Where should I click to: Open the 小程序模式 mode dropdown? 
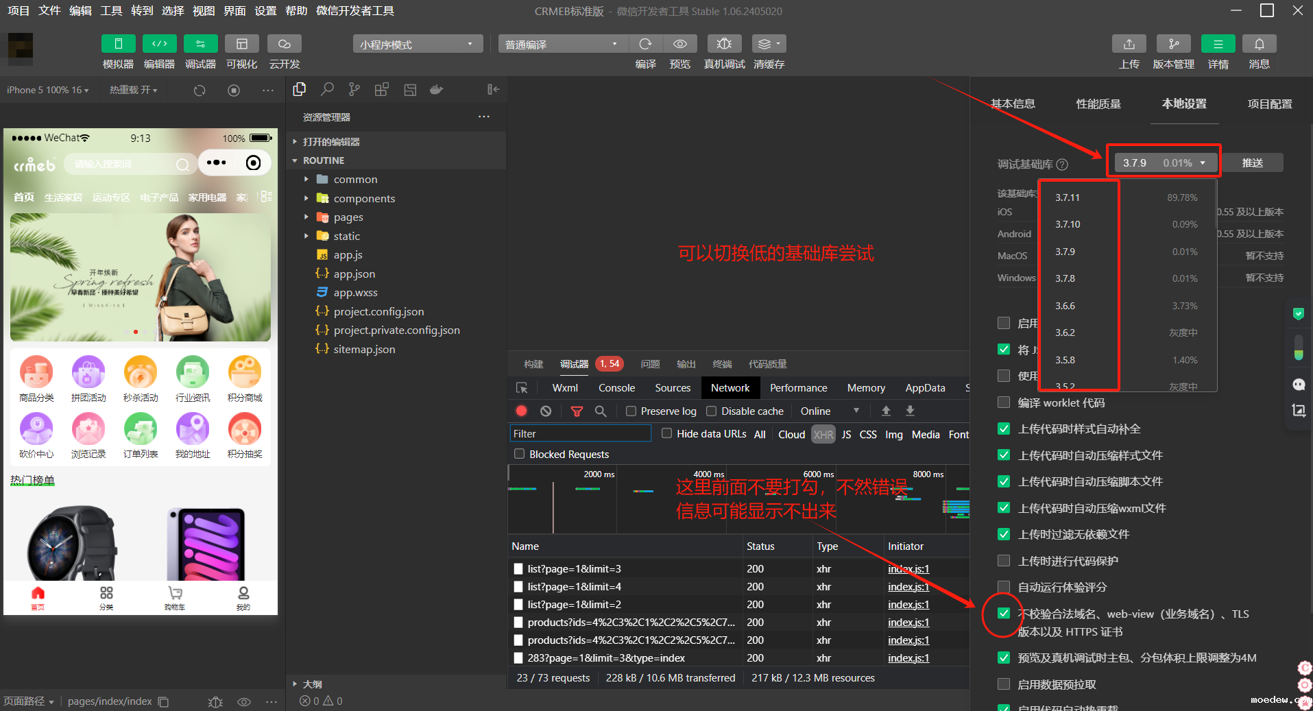point(417,45)
